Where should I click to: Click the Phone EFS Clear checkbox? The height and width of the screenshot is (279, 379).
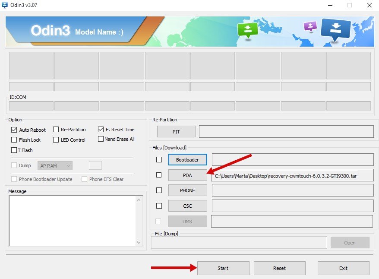(x=84, y=179)
